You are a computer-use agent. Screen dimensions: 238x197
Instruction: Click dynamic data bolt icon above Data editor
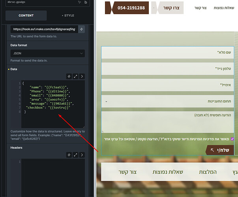pyautogui.click(x=69, y=76)
